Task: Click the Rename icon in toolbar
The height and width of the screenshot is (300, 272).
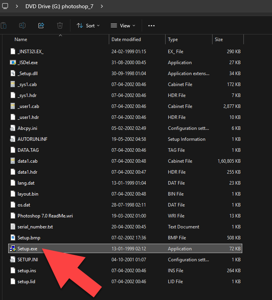Action: point(22,25)
